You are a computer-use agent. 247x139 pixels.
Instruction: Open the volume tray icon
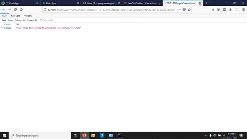[215, 136]
